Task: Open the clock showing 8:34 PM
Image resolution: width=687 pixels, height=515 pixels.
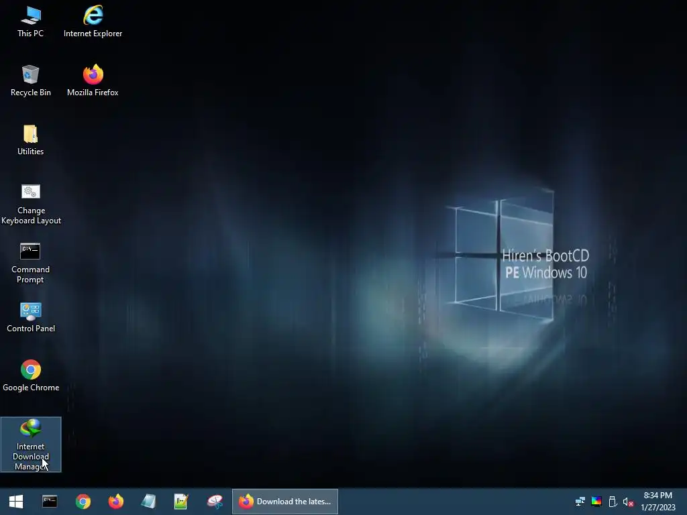Action: [x=658, y=502]
